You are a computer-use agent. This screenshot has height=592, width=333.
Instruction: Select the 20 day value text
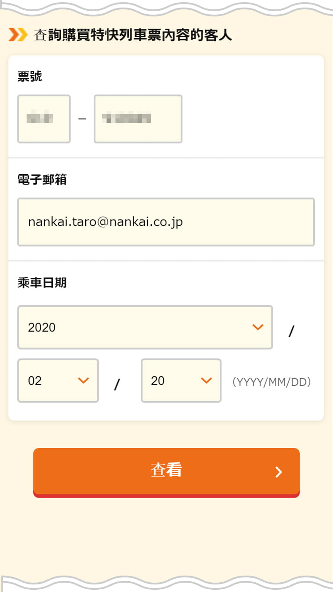coord(158,381)
